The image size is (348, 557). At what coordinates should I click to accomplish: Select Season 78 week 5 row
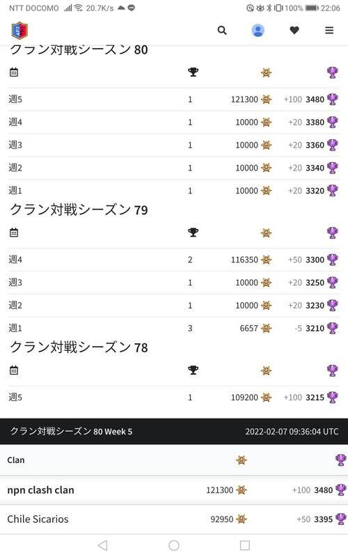173,397
